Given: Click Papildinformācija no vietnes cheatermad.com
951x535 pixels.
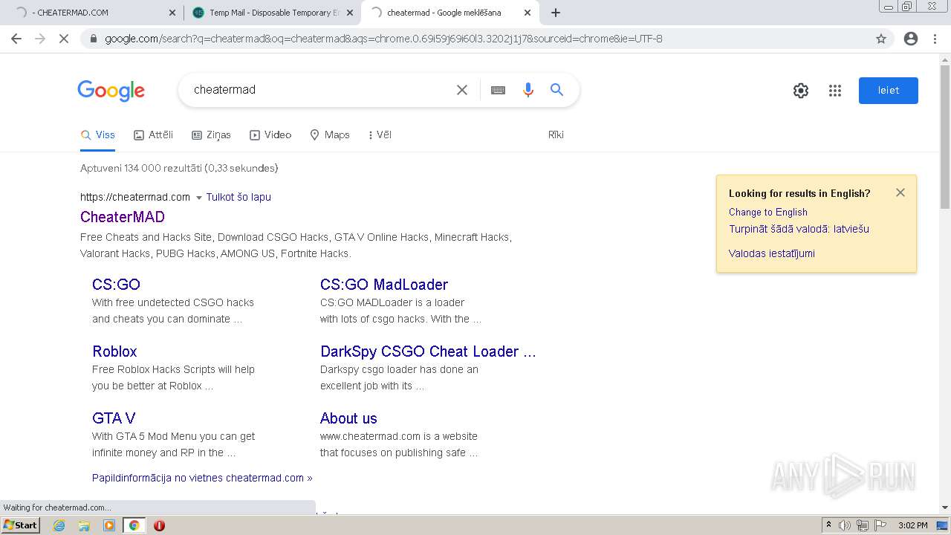Looking at the screenshot, I should [x=202, y=478].
